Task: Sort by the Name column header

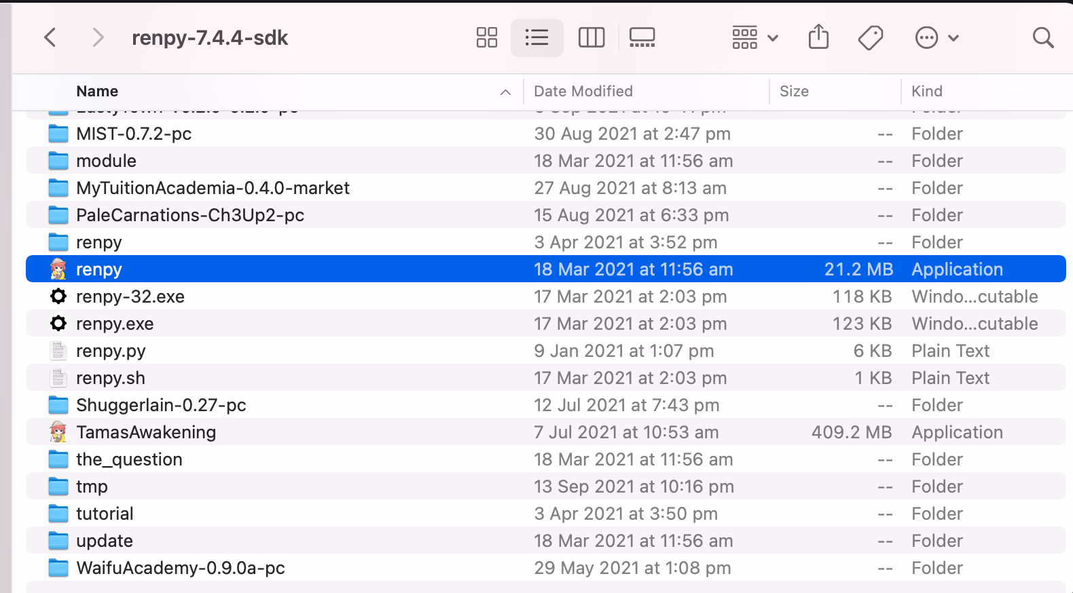Action: [97, 91]
